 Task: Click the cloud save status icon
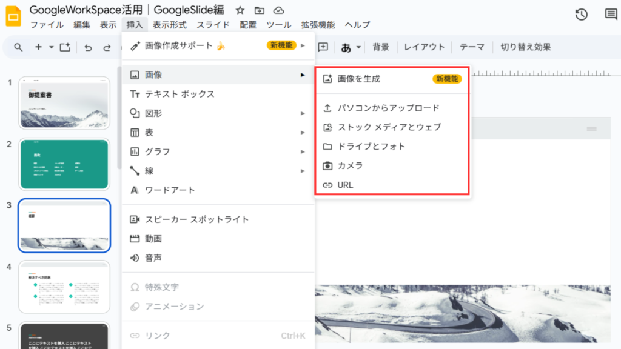(278, 10)
